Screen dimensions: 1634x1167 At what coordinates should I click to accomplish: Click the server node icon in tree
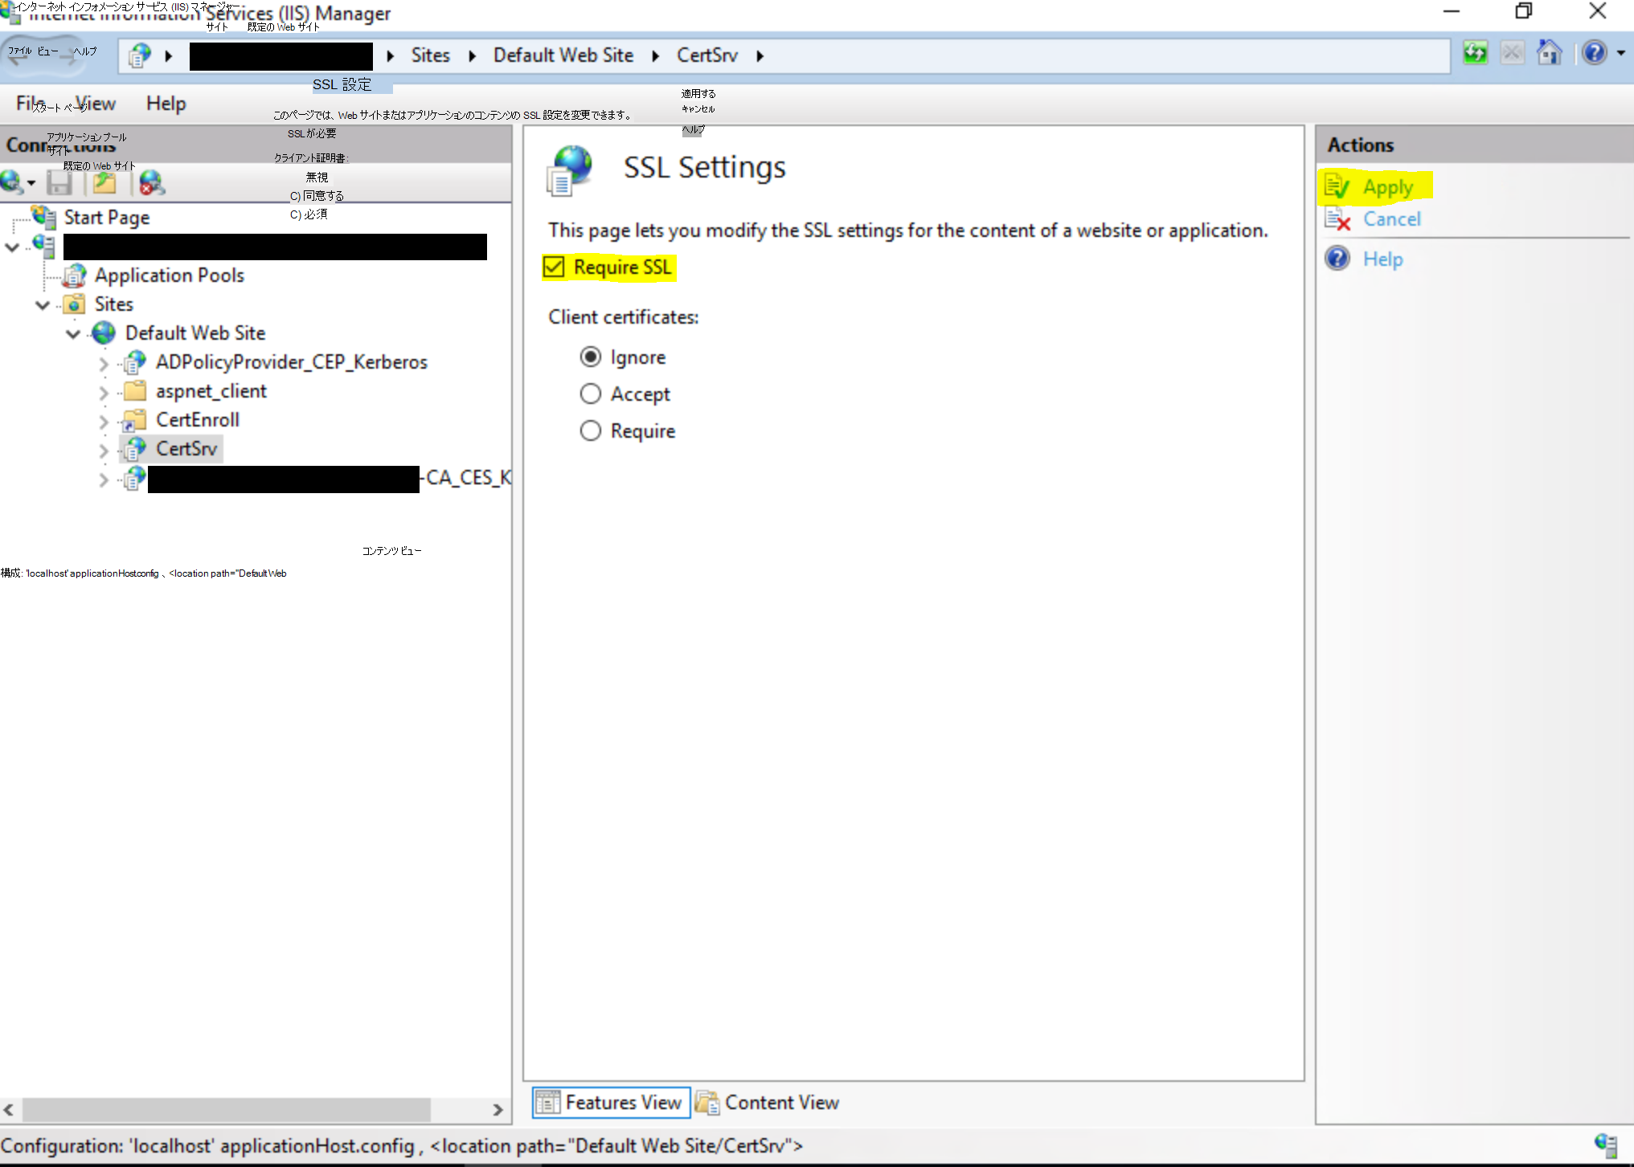point(43,246)
